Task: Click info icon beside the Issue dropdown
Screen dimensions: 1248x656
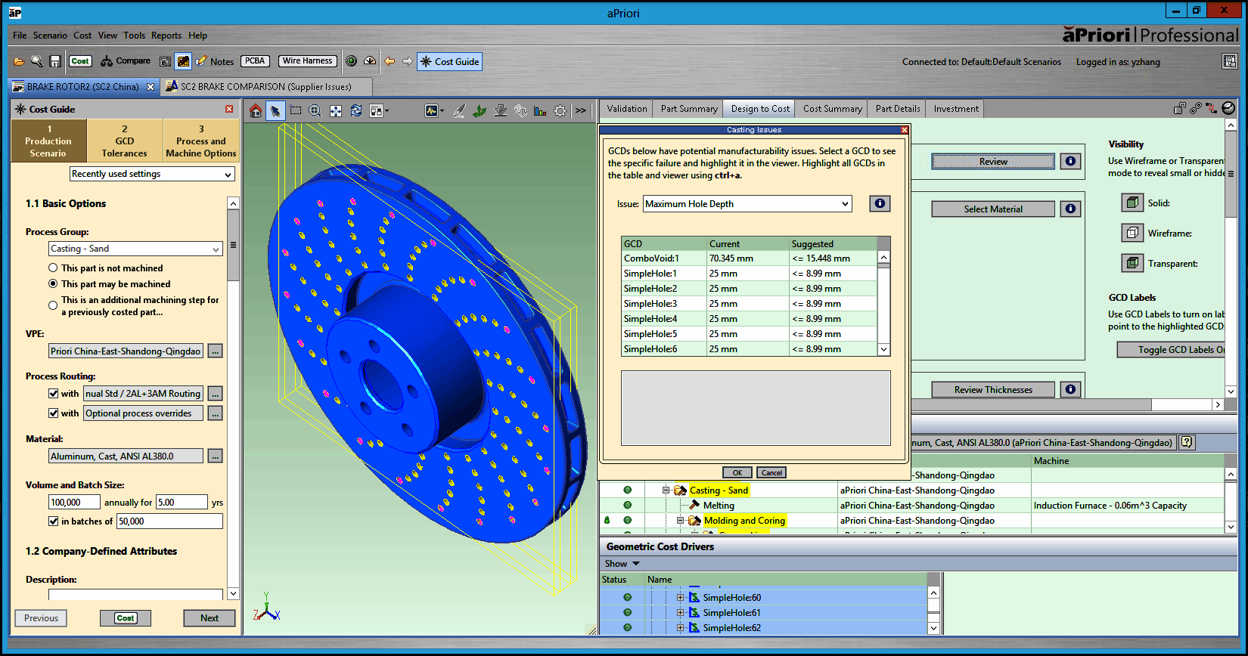Action: tap(879, 203)
